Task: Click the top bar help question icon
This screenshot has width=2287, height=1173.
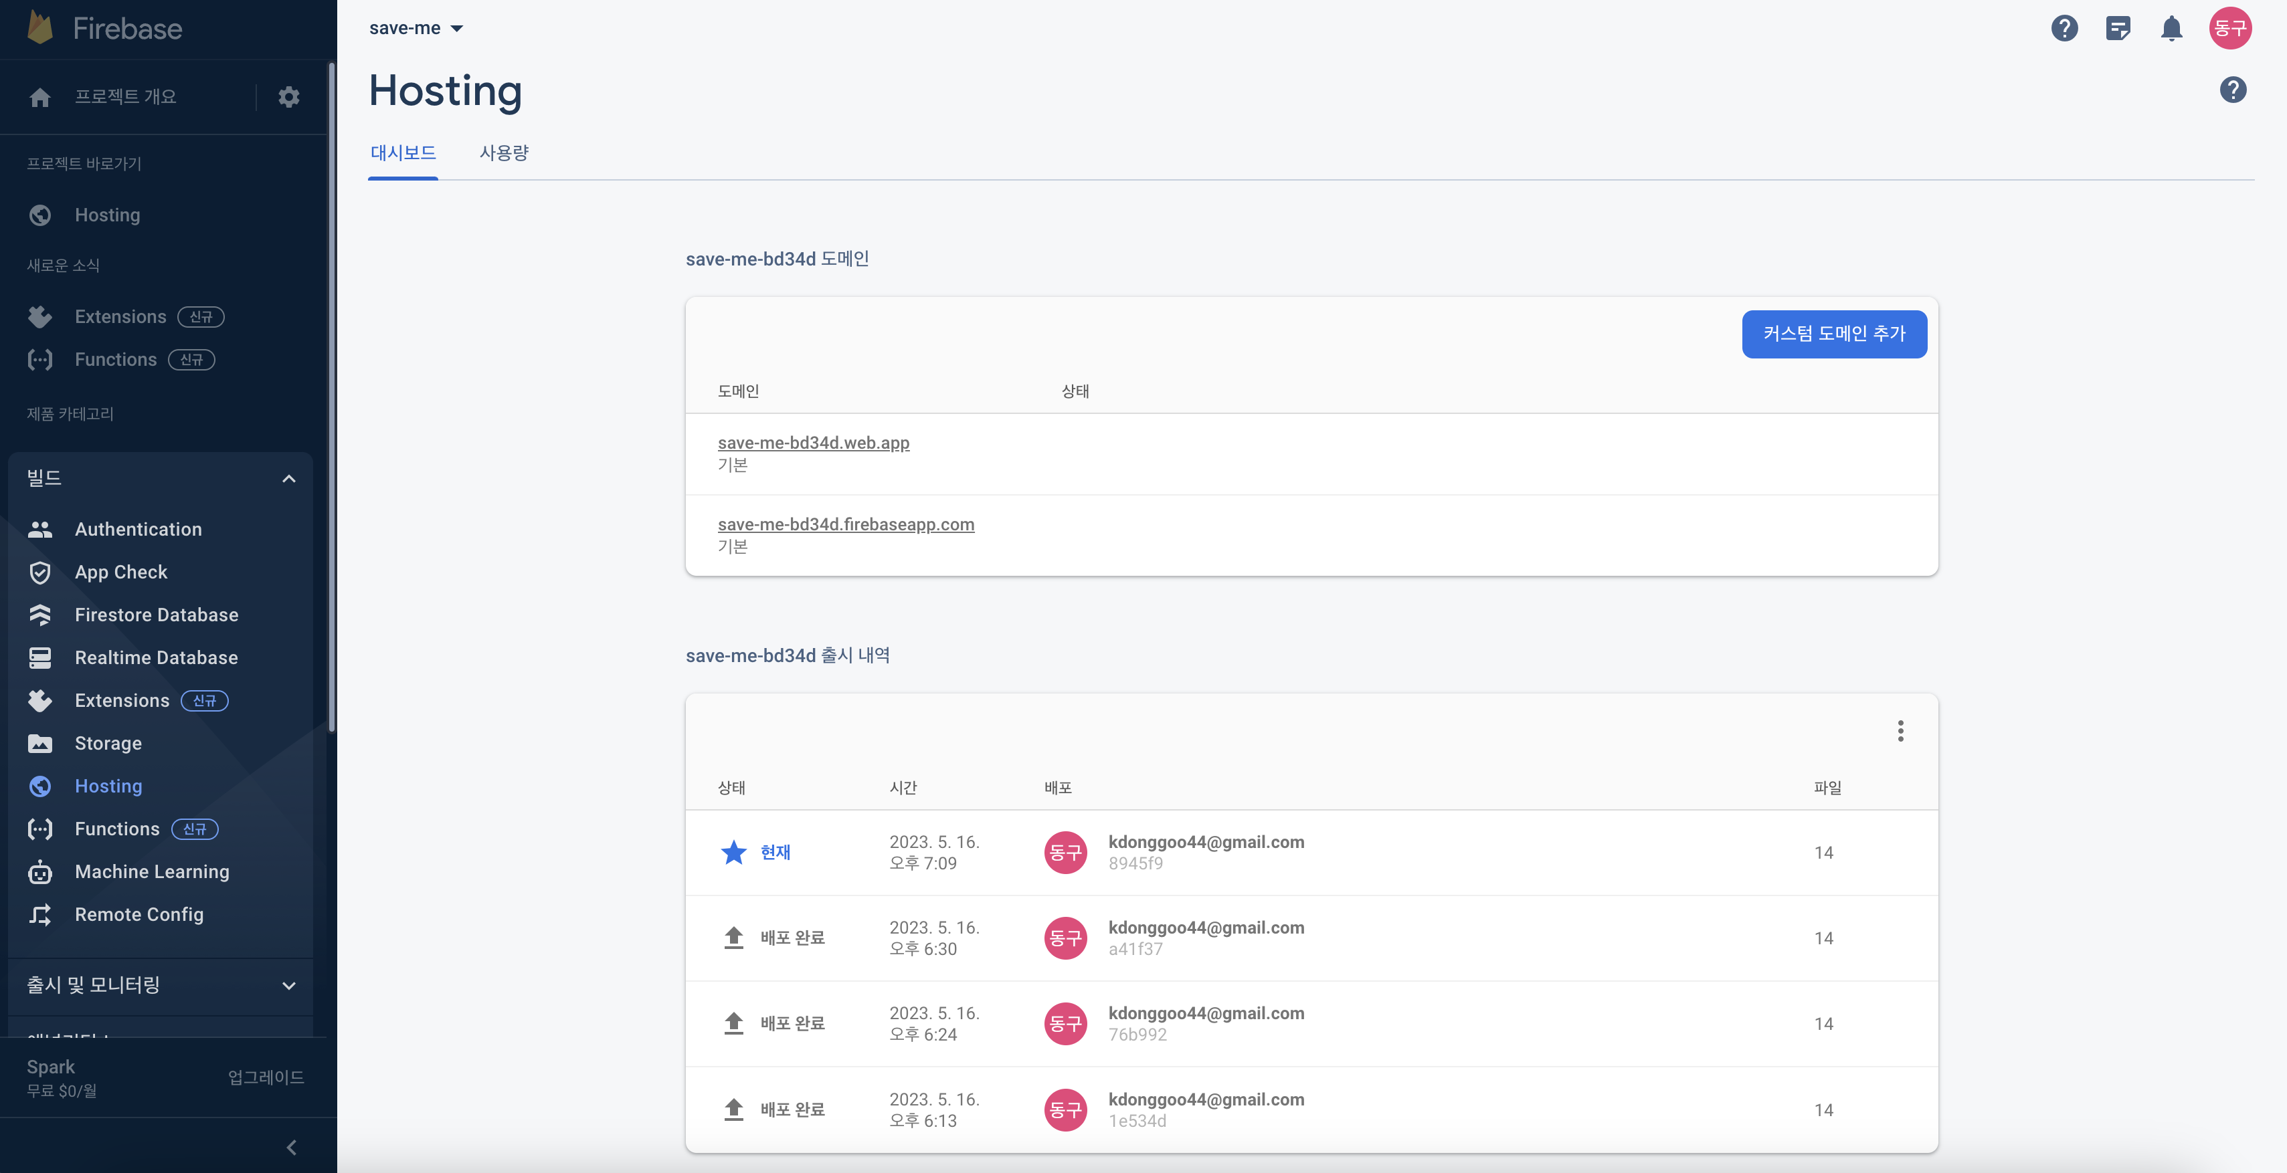Action: (x=2064, y=28)
